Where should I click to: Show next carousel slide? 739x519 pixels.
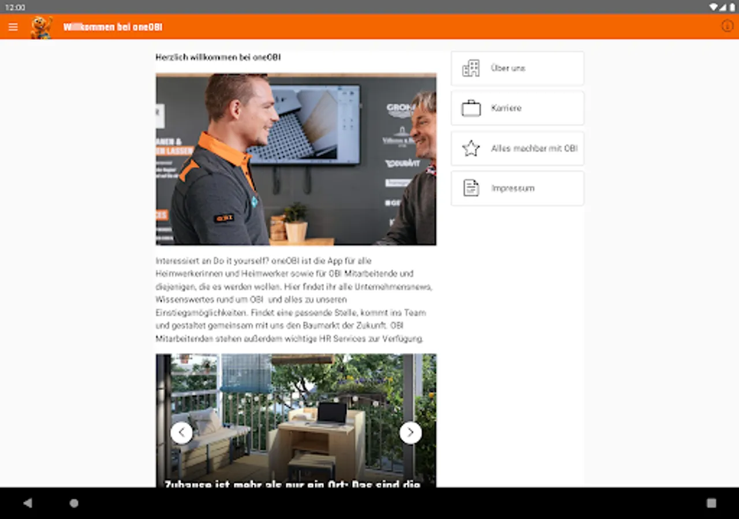click(x=410, y=432)
